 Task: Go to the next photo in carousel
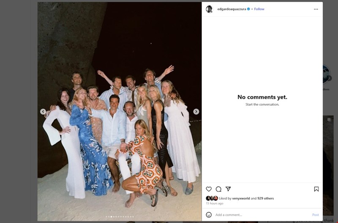[196, 112]
